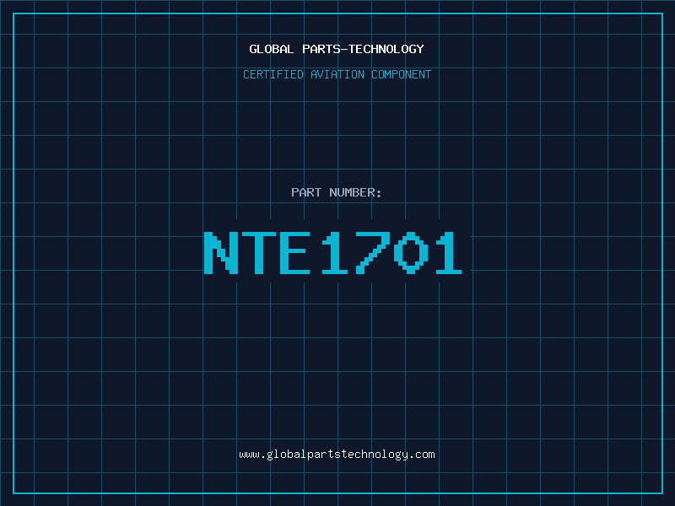Click the part number 'NTE1701'
Screen dimensions: 675x506
(332, 253)
